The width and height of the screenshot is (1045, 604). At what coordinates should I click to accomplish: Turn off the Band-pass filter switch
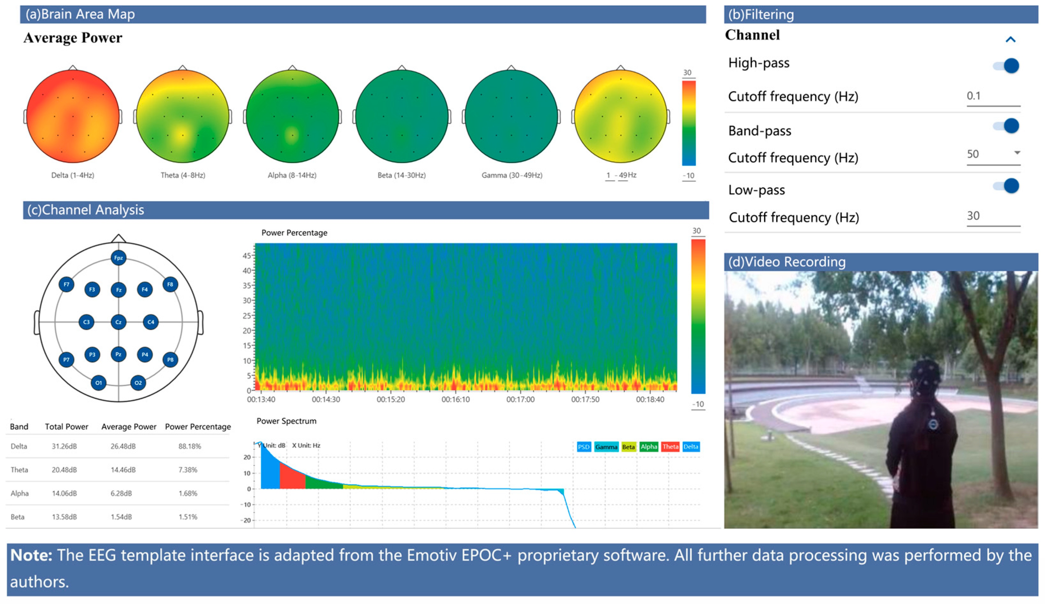pyautogui.click(x=1007, y=126)
